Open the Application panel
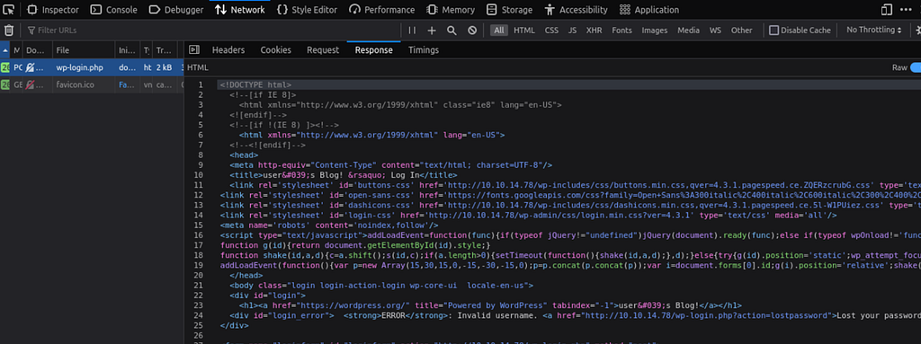 click(649, 9)
